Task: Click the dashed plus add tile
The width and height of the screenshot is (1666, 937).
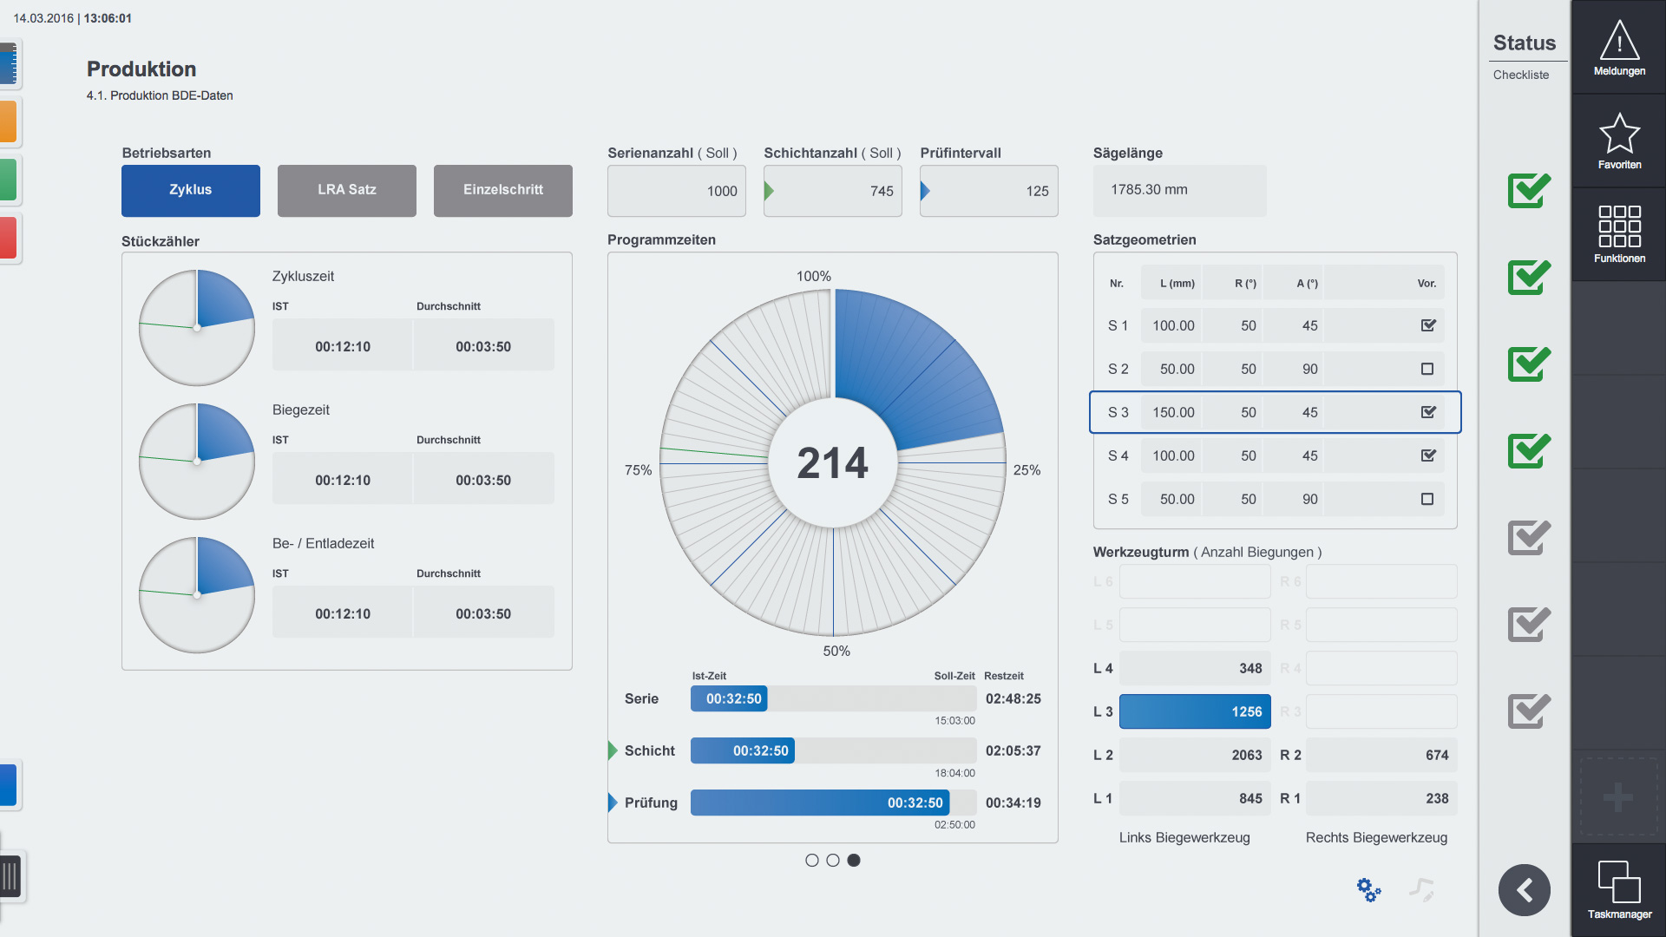Action: pos(1618,796)
